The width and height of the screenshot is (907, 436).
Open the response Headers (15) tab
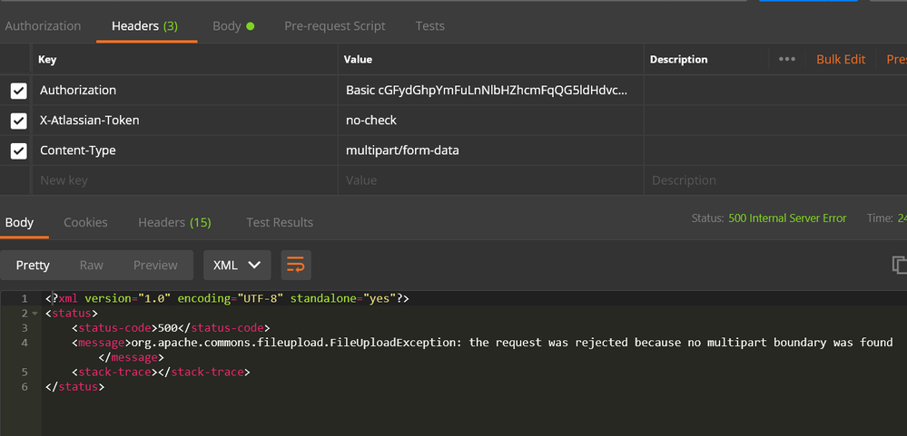click(174, 222)
